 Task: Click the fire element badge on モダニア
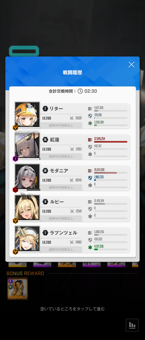tap(15, 190)
